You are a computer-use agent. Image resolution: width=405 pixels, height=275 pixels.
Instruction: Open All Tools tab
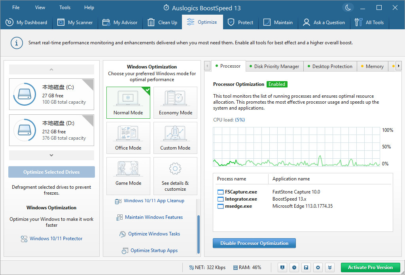(370, 23)
